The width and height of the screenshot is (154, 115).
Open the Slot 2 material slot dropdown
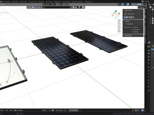coord(46,110)
